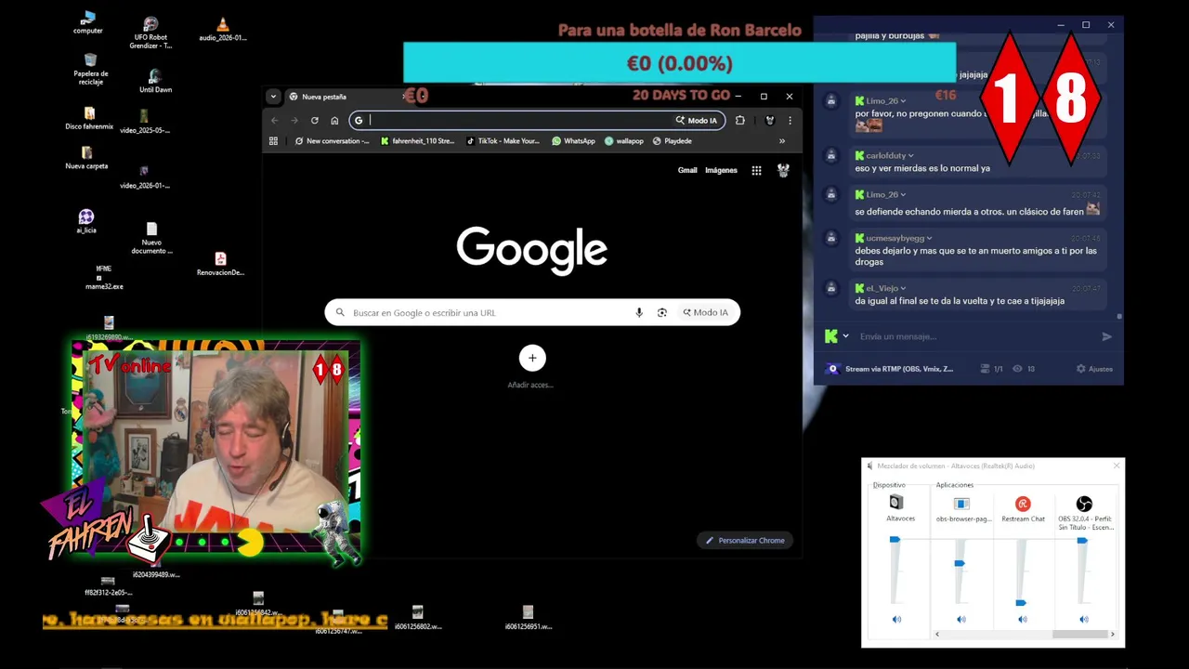Open Papelera de reciclaje on desktop
Screen dimensions: 1189x669
(x=90, y=69)
